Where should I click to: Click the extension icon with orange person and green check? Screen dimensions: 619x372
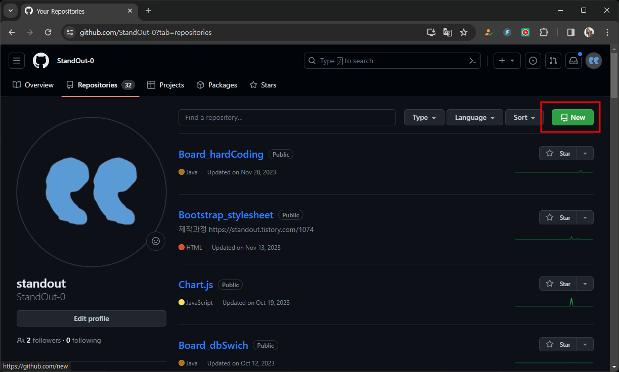489,32
